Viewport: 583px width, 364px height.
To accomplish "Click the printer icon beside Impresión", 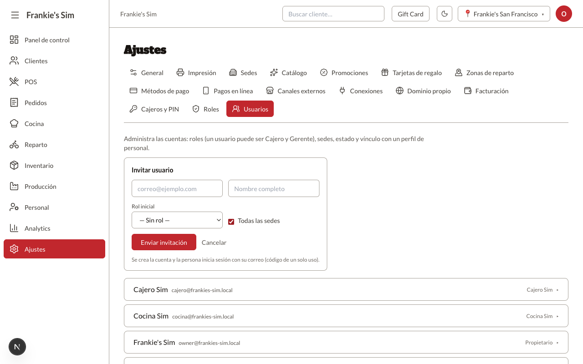I will pos(180,72).
